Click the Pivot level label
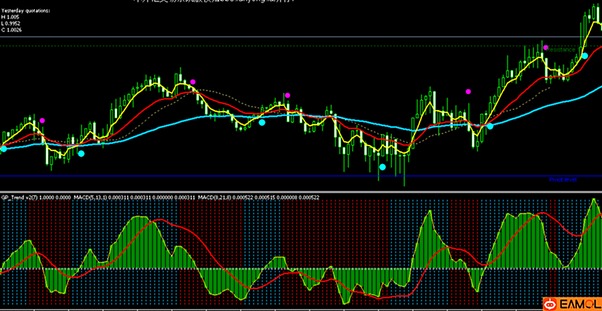The width and height of the screenshot is (602, 311). [563, 180]
